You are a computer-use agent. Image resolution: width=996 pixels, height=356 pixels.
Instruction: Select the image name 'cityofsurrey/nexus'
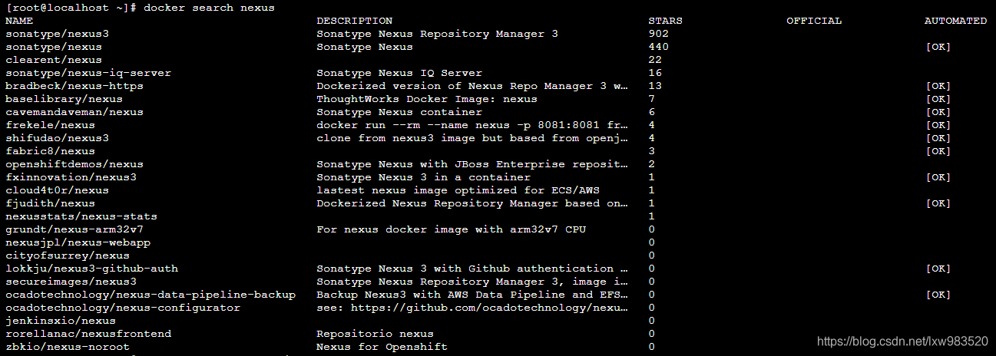(68, 255)
